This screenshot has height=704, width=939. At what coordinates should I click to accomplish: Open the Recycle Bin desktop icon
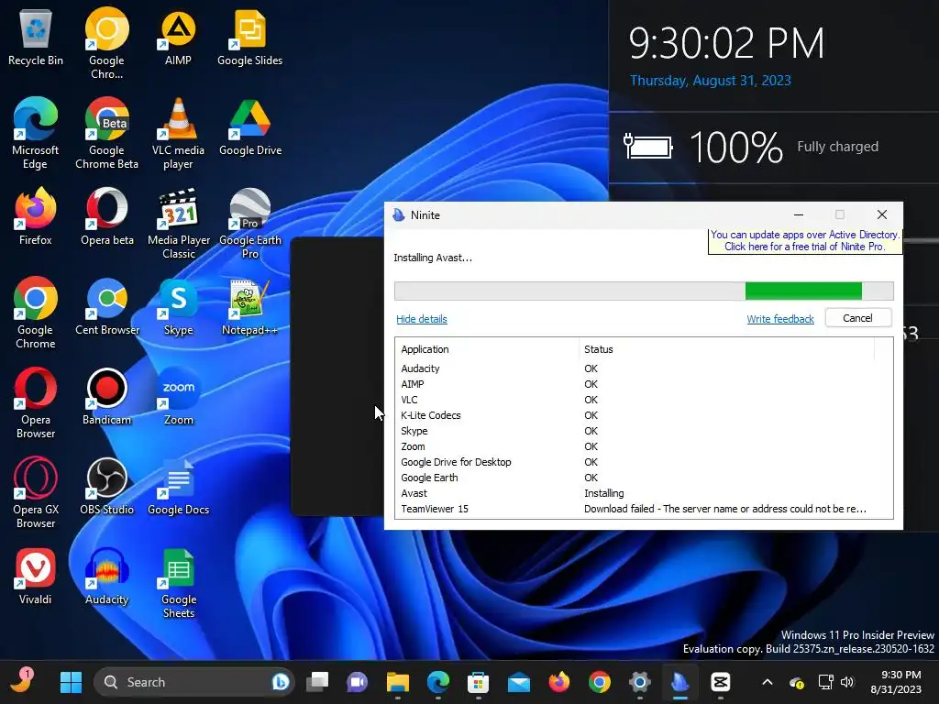(36, 37)
